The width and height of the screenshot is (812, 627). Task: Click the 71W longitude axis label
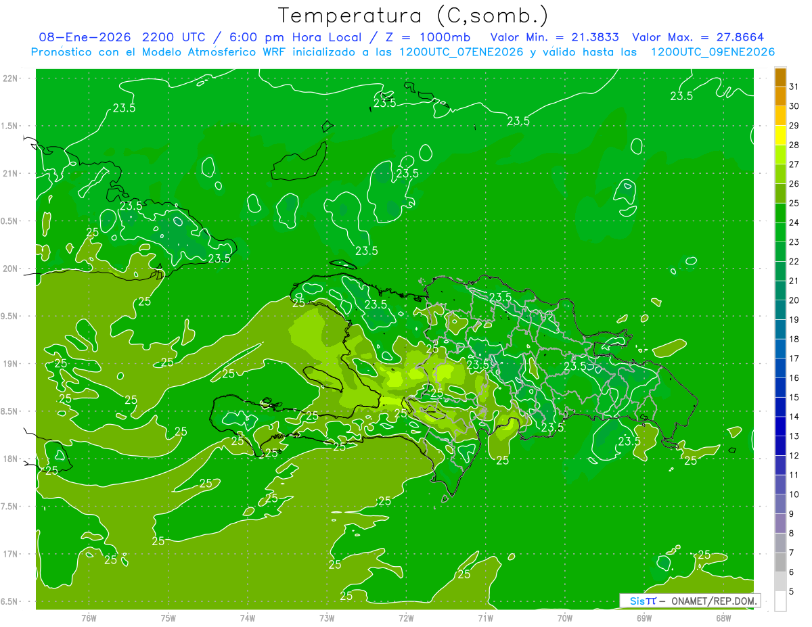[x=485, y=618]
